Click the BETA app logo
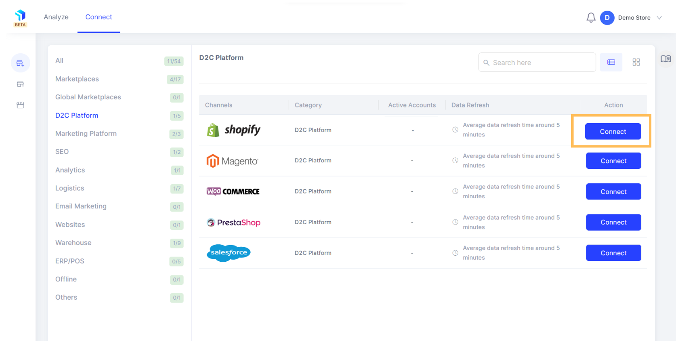The image size is (683, 341). [x=20, y=18]
